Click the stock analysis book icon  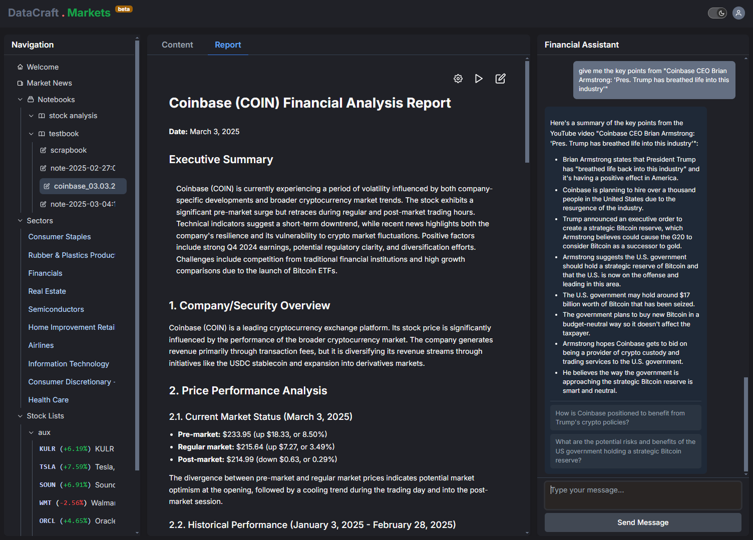[42, 116]
